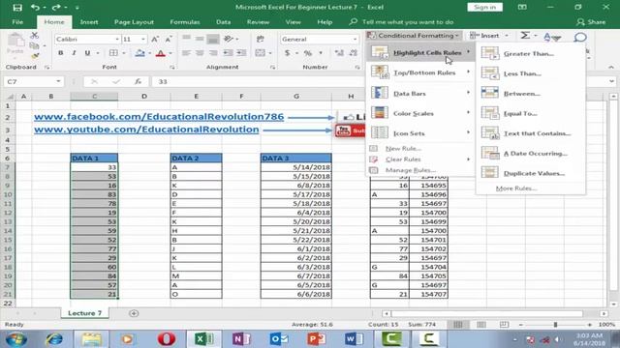This screenshot has height=348, width=620.
Task: Choose Data Bars in the menu
Action: 420,94
